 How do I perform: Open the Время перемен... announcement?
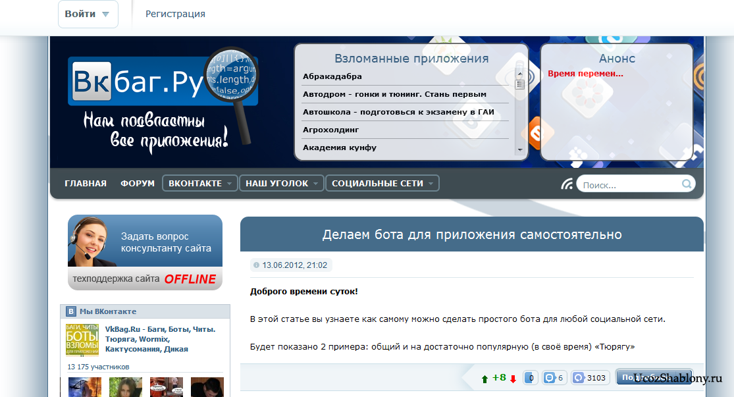[585, 74]
